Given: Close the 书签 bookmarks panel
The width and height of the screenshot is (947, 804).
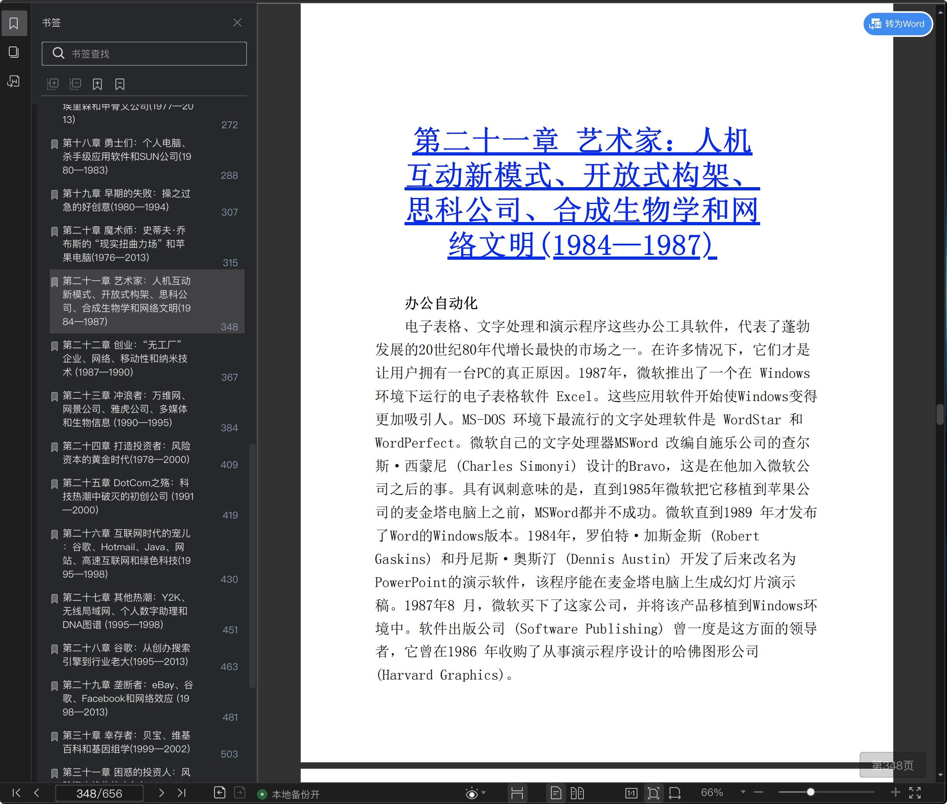Looking at the screenshot, I should click(x=237, y=22).
